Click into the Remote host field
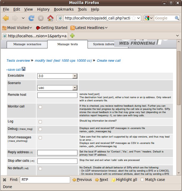This screenshot has height=191, width=182. click(57, 95)
